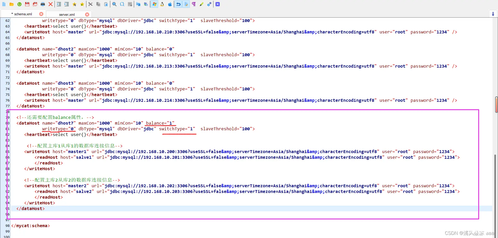Close the schema.xml tab

[x=41, y=14]
